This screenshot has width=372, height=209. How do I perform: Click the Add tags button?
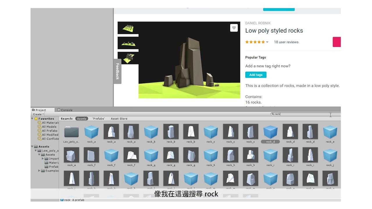(256, 75)
